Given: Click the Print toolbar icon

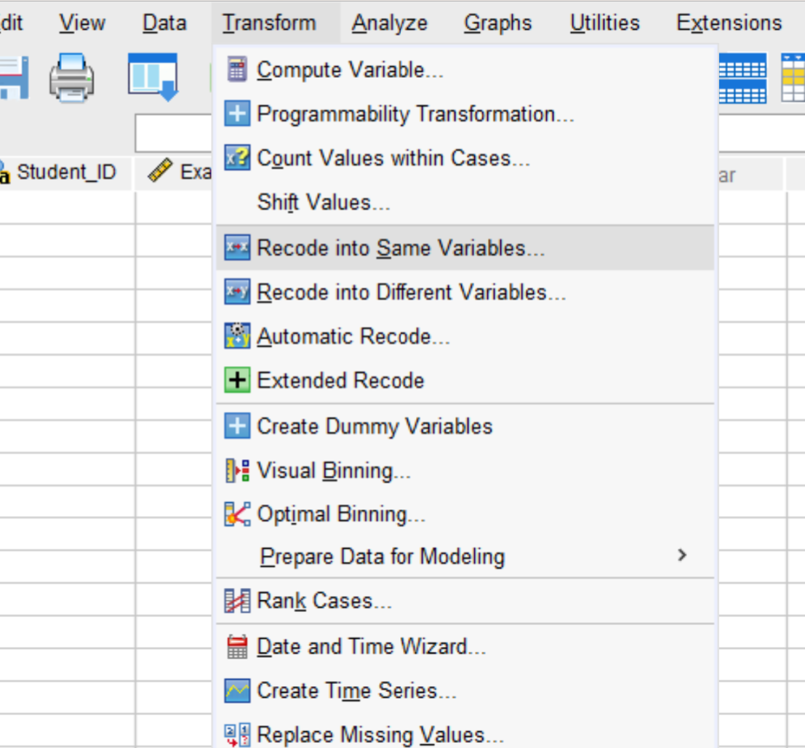Looking at the screenshot, I should pos(71,78).
